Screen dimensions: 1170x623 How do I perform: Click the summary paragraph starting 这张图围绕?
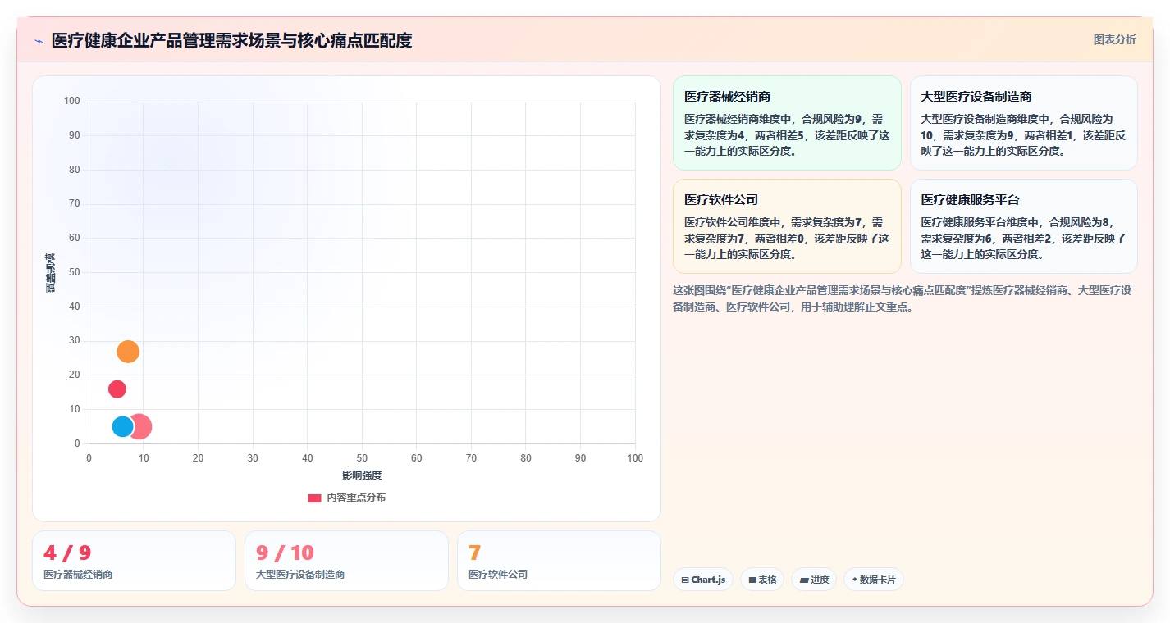903,298
